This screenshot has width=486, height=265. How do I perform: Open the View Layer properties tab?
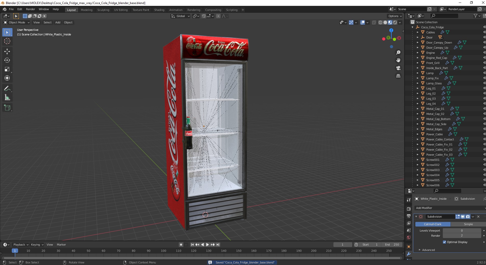[409, 223]
